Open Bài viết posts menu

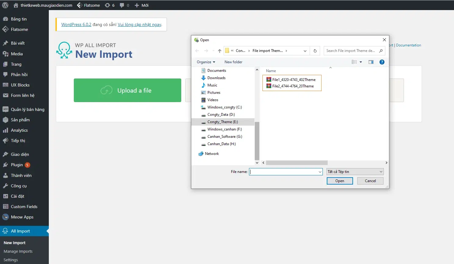pos(24,43)
